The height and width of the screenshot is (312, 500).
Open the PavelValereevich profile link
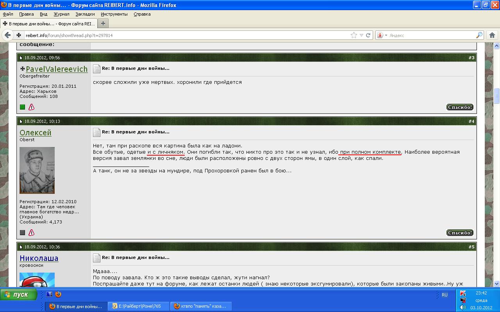[57, 69]
